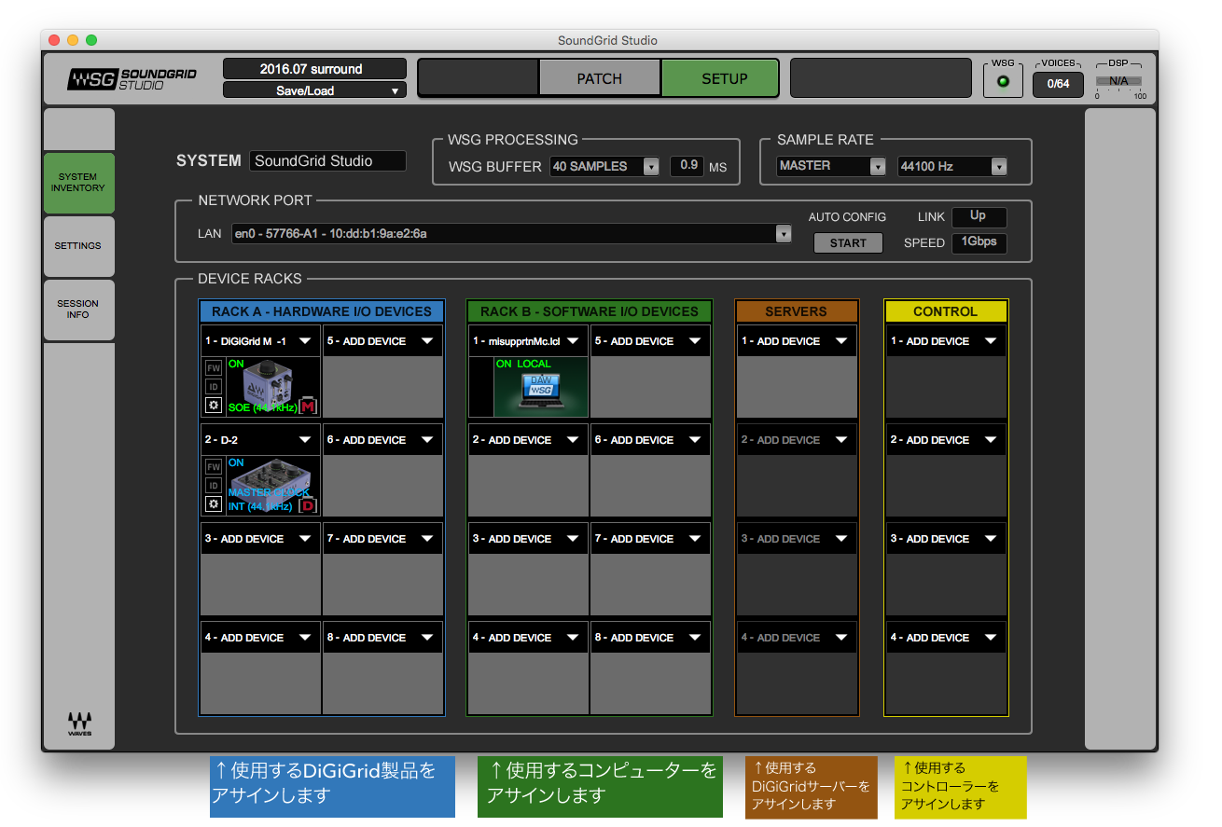Open Servers slot 1 ADD DEVICE dropdown
The image size is (1222, 827).
point(797,341)
